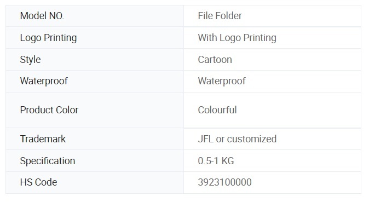Click the Style row label
This screenshot has width=369, height=202.
[x=30, y=60]
